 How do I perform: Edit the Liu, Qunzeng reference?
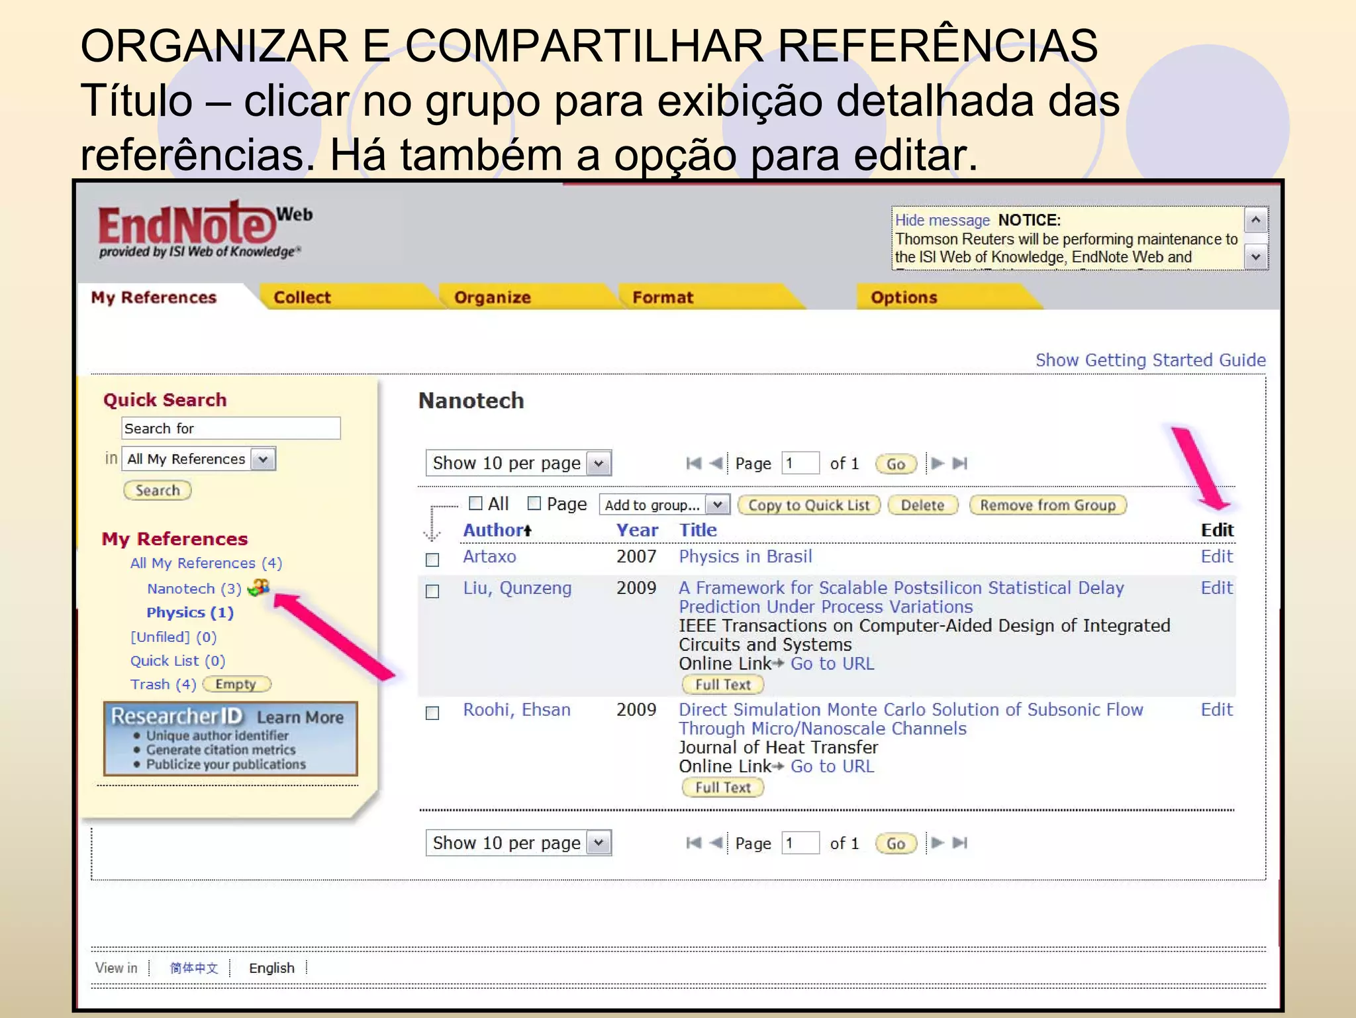(1217, 587)
